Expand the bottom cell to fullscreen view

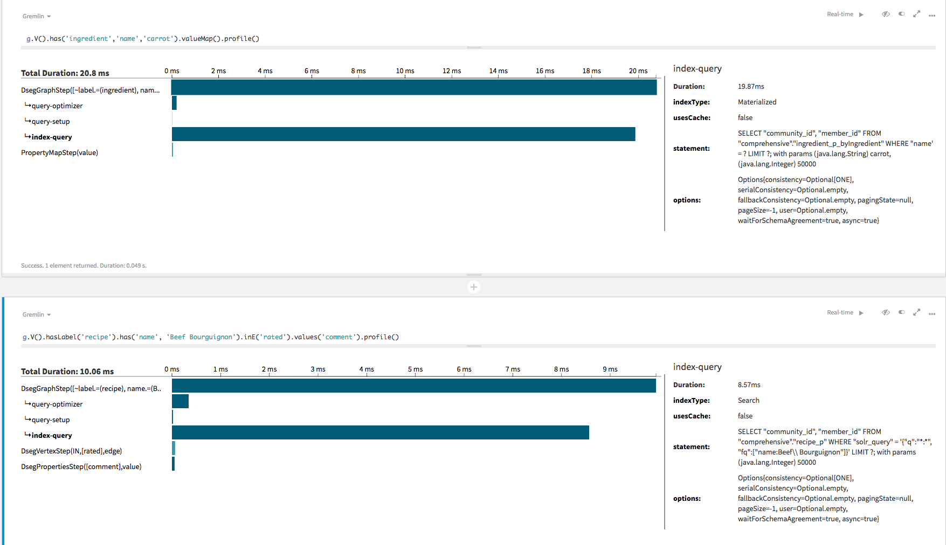(x=917, y=312)
